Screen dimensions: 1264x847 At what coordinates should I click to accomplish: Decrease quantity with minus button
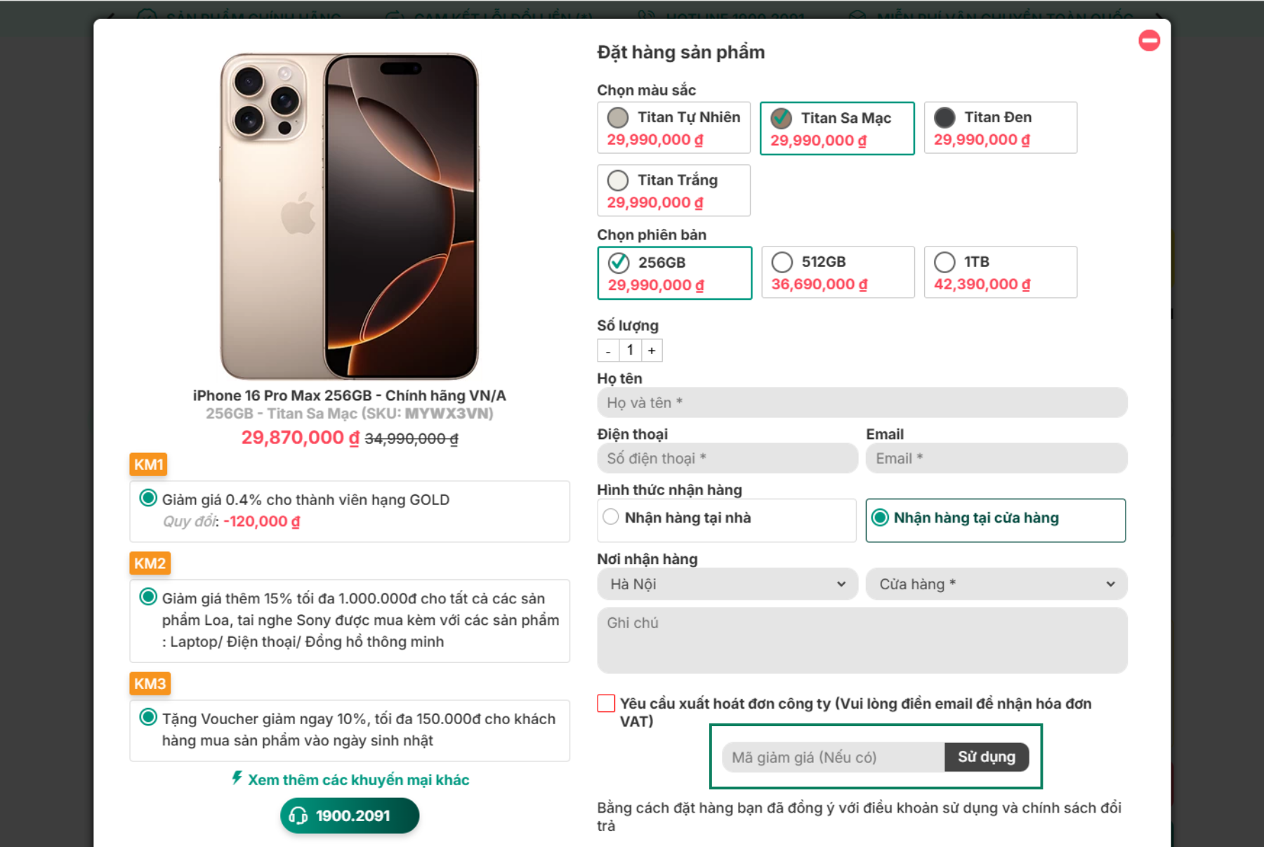click(608, 350)
